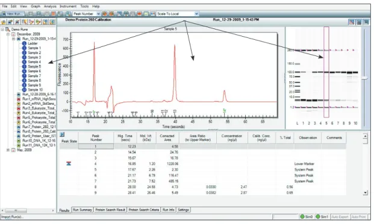Click the blue arrows icon left of Scale To Local

[x=152, y=14]
